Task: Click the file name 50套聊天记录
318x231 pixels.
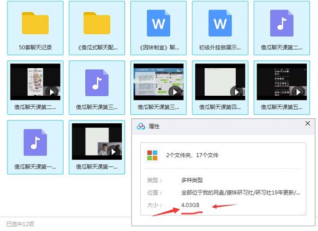Action: point(36,48)
